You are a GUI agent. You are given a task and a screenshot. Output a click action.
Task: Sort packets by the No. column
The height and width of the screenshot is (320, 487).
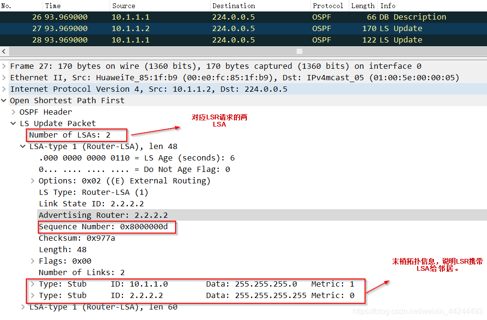[x=21, y=6]
